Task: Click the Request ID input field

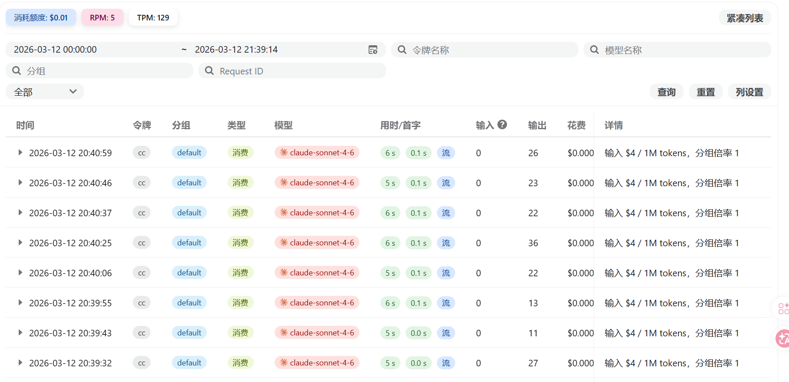Action: coord(292,70)
